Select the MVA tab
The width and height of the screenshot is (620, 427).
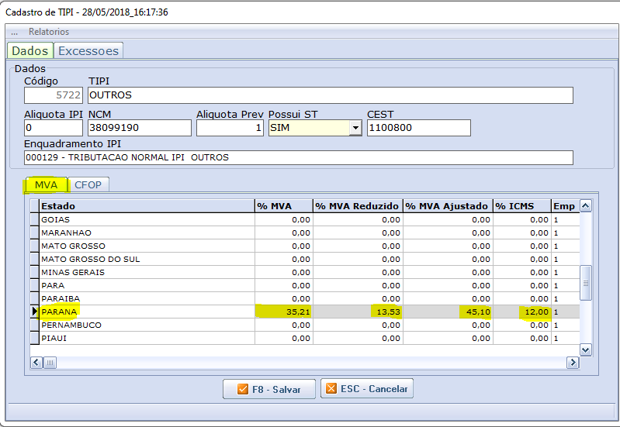click(x=47, y=184)
